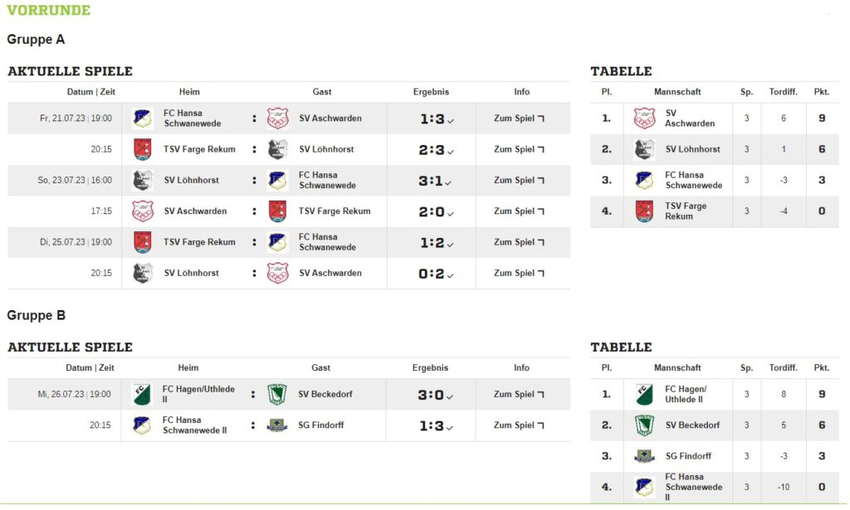Click TSV Farge Rekum crest, 20:15 home

[143, 149]
